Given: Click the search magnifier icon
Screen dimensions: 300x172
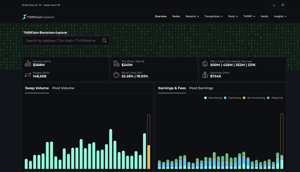Looking at the screenshot, I should pos(104,41).
